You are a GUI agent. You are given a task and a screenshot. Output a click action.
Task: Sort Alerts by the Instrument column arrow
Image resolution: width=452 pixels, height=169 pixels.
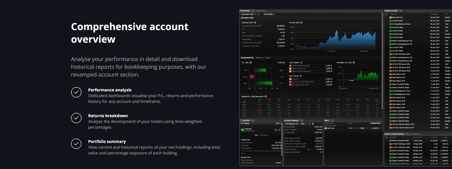coord(333,123)
